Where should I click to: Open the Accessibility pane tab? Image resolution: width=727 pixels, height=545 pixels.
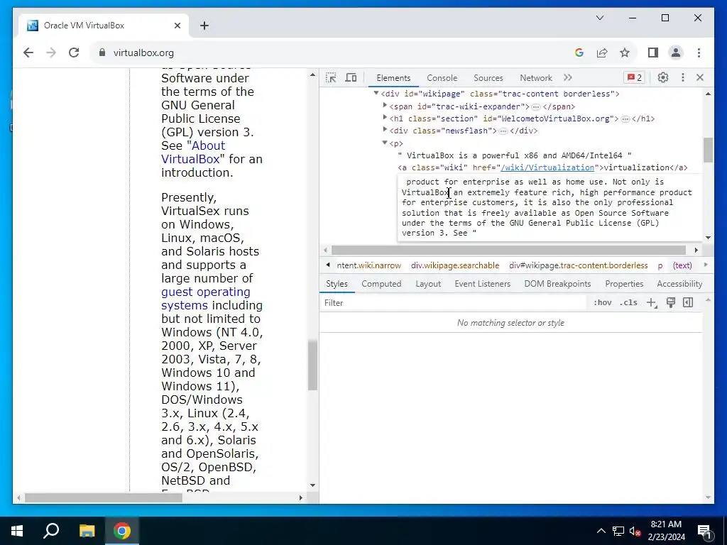(679, 284)
